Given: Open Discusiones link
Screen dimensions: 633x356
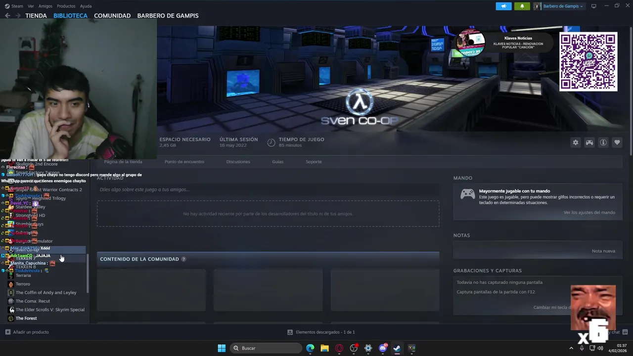Looking at the screenshot, I should (238, 162).
